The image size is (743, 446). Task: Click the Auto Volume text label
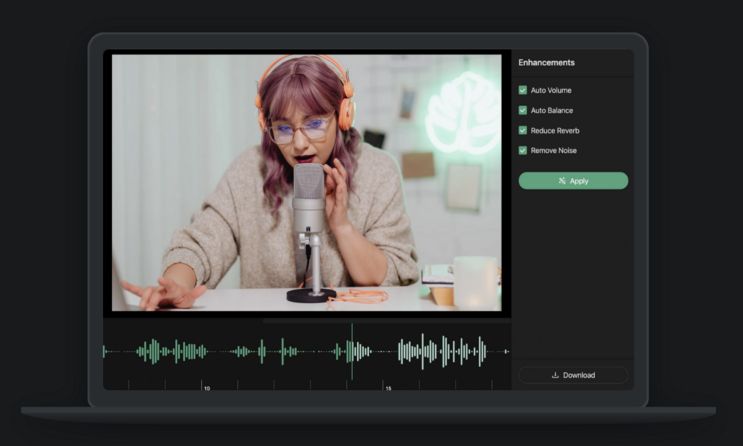(x=551, y=90)
